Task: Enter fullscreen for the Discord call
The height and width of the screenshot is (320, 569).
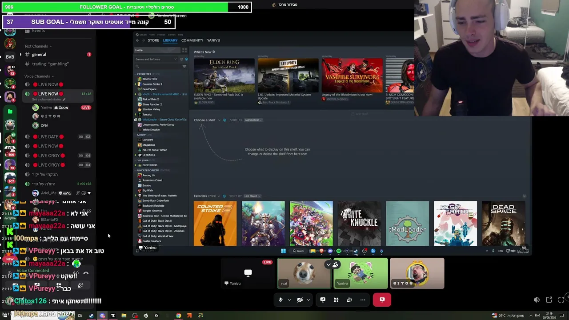Action: 561,300
